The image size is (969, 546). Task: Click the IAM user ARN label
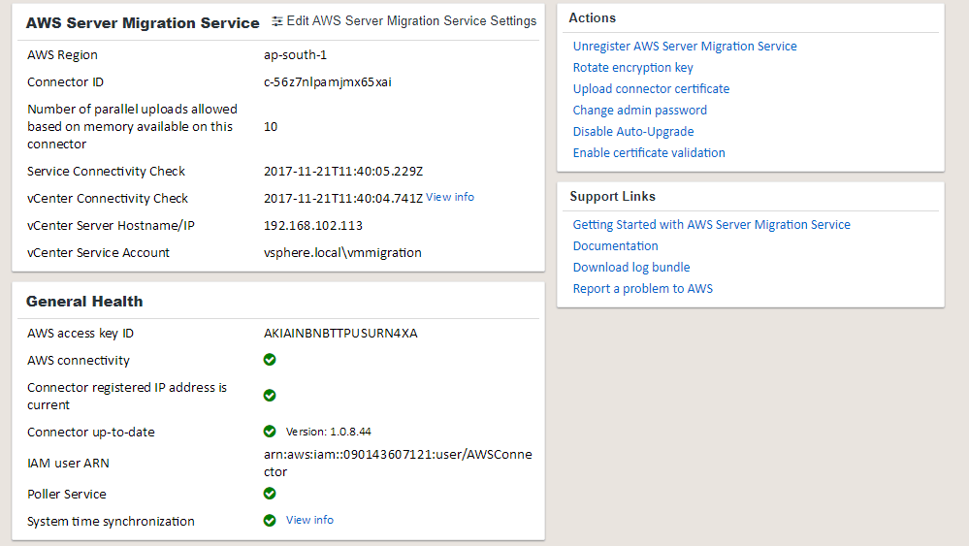pyautogui.click(x=68, y=464)
